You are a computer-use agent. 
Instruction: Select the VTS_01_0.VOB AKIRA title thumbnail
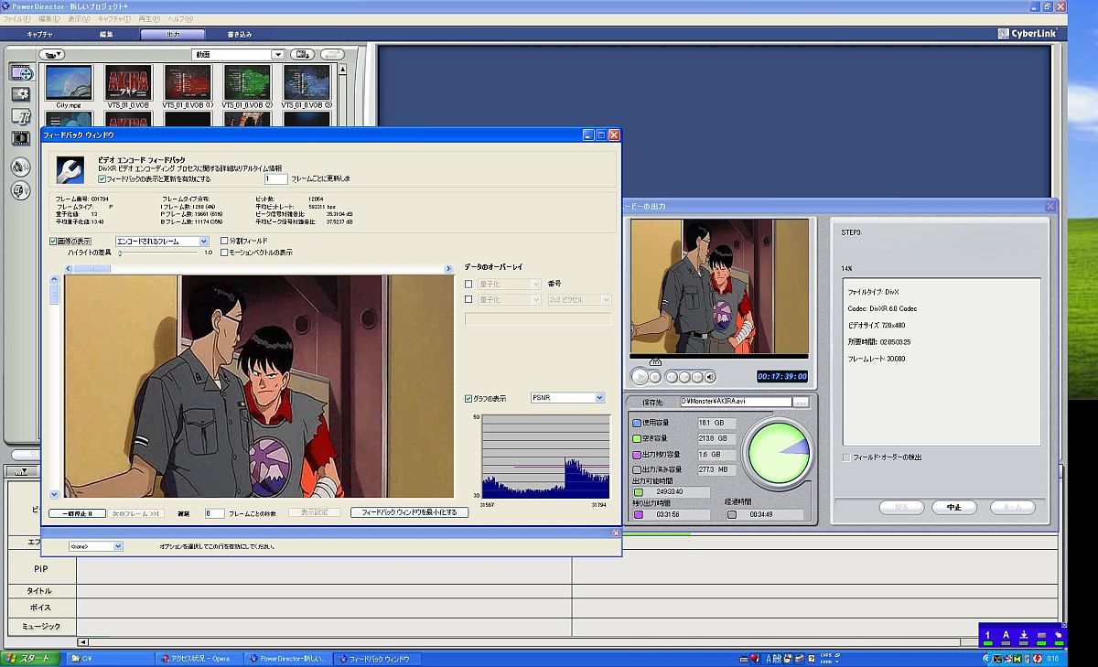(128, 82)
